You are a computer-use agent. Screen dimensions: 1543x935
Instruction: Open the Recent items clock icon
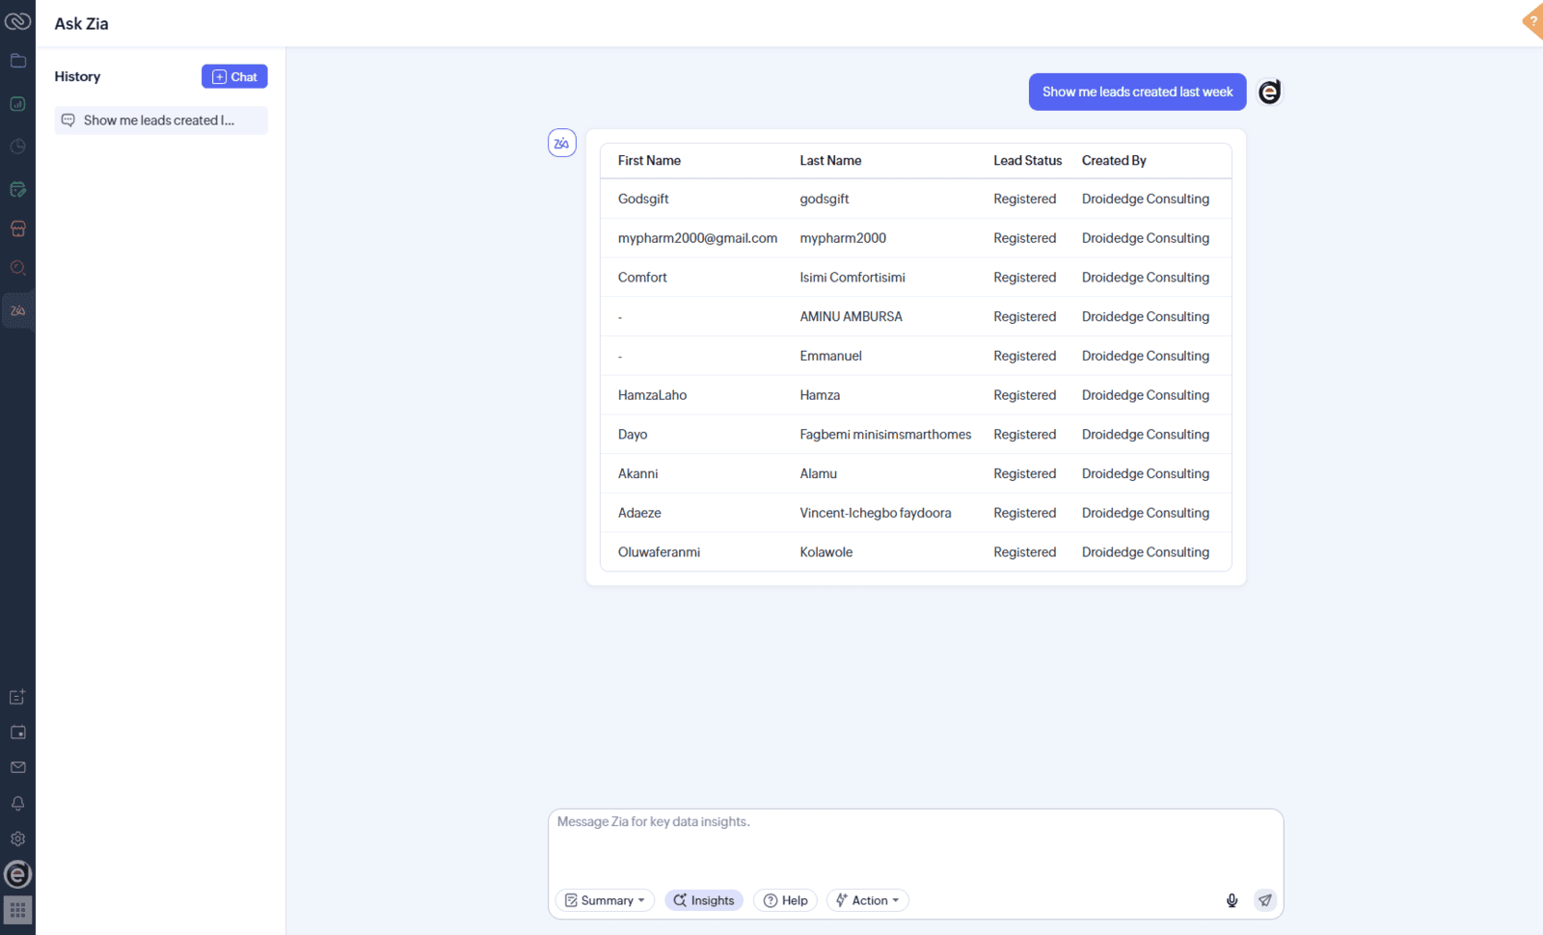[17, 147]
